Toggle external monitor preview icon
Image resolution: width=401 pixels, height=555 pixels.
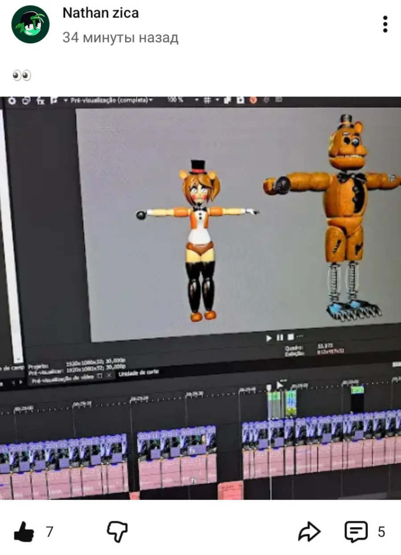pyautogui.click(x=26, y=101)
